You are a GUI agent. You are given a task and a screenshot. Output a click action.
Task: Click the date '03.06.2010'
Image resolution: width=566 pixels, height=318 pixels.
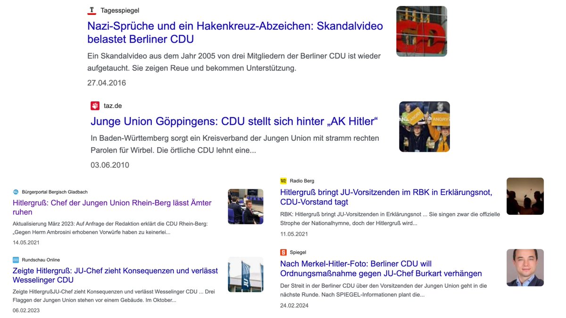[110, 165]
